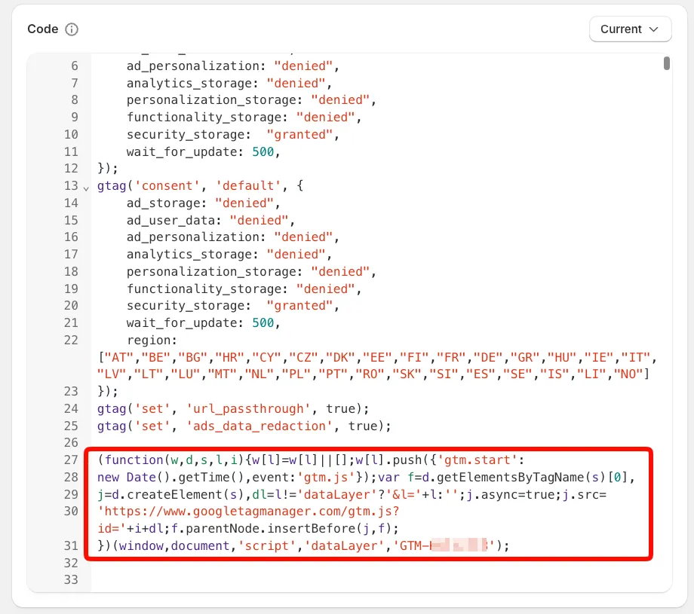The image size is (694, 614).
Task: Click 'gtm.start' string on line 27
Action: [477, 460]
